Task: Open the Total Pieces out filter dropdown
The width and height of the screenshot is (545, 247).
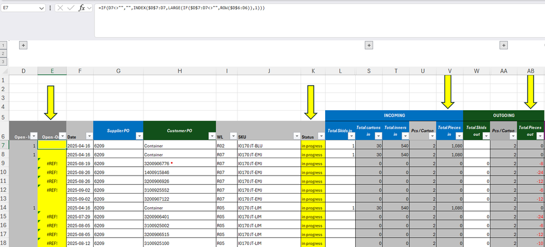Action: [x=540, y=136]
